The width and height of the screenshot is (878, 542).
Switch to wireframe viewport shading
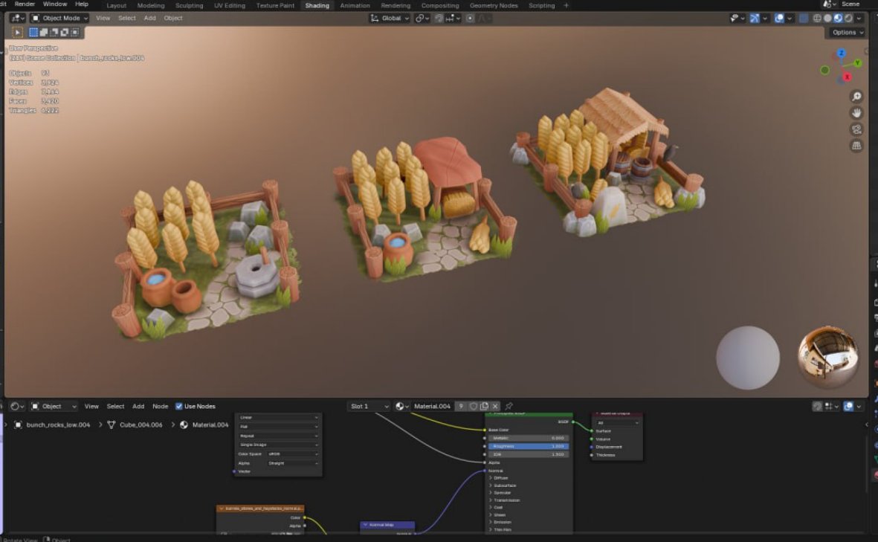point(817,18)
